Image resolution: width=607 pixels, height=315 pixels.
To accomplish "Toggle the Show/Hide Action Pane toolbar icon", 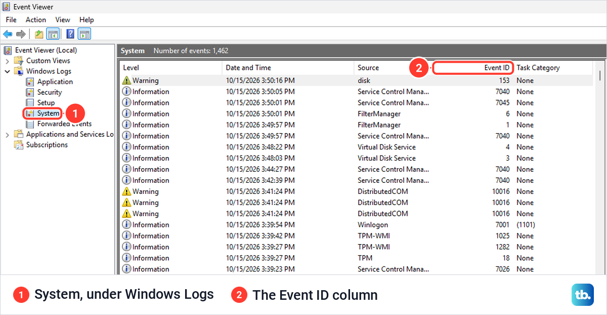I will [84, 34].
